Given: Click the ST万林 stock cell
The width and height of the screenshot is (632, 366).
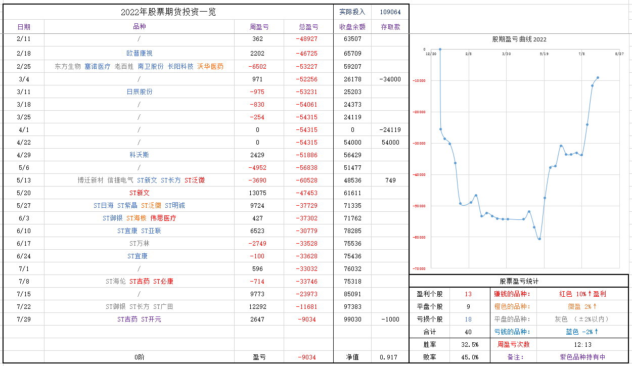Looking at the screenshot, I should tap(139, 243).
